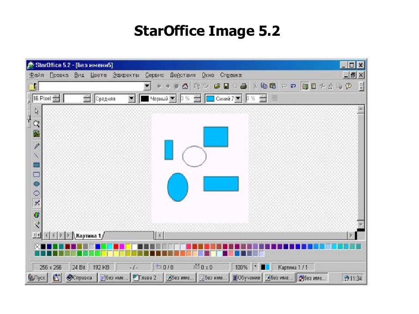This screenshot has height=314, width=419.
Task: Select the zoom magnifier tool
Action: (37, 123)
